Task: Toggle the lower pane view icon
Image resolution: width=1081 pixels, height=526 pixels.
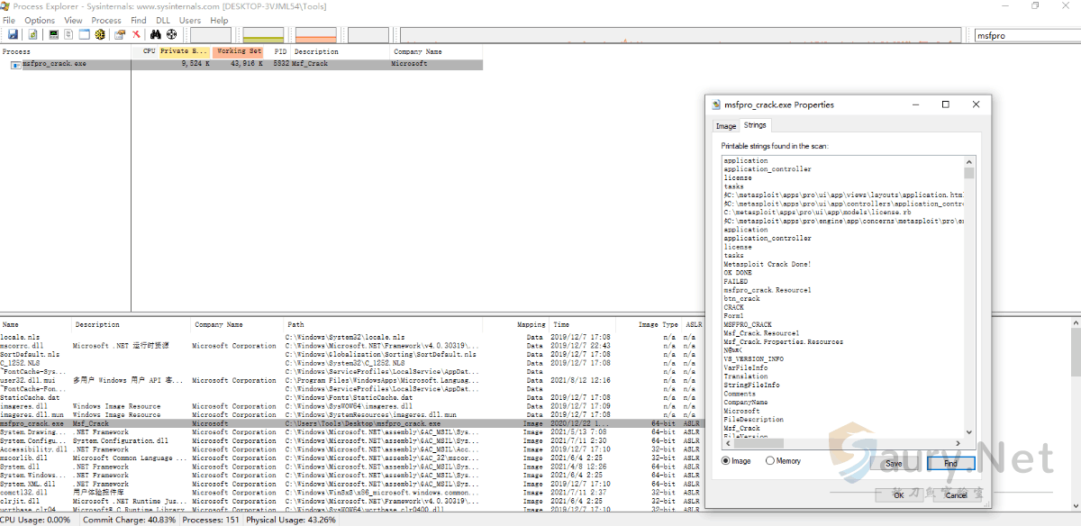Action: pos(84,35)
